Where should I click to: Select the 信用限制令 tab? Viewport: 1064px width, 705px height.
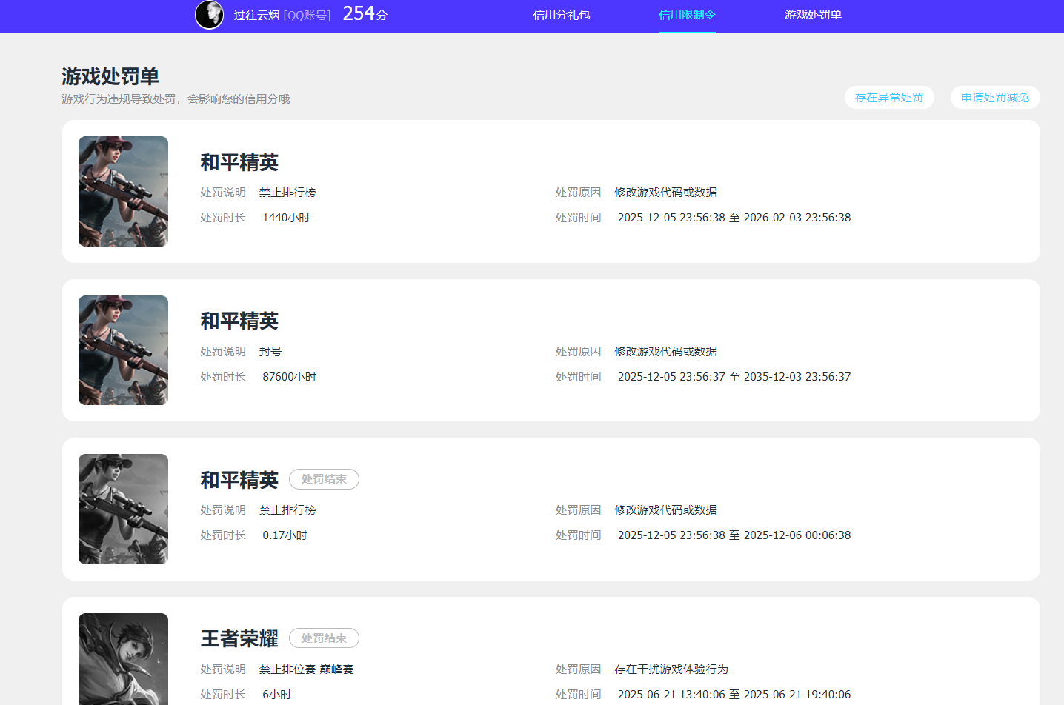(686, 15)
